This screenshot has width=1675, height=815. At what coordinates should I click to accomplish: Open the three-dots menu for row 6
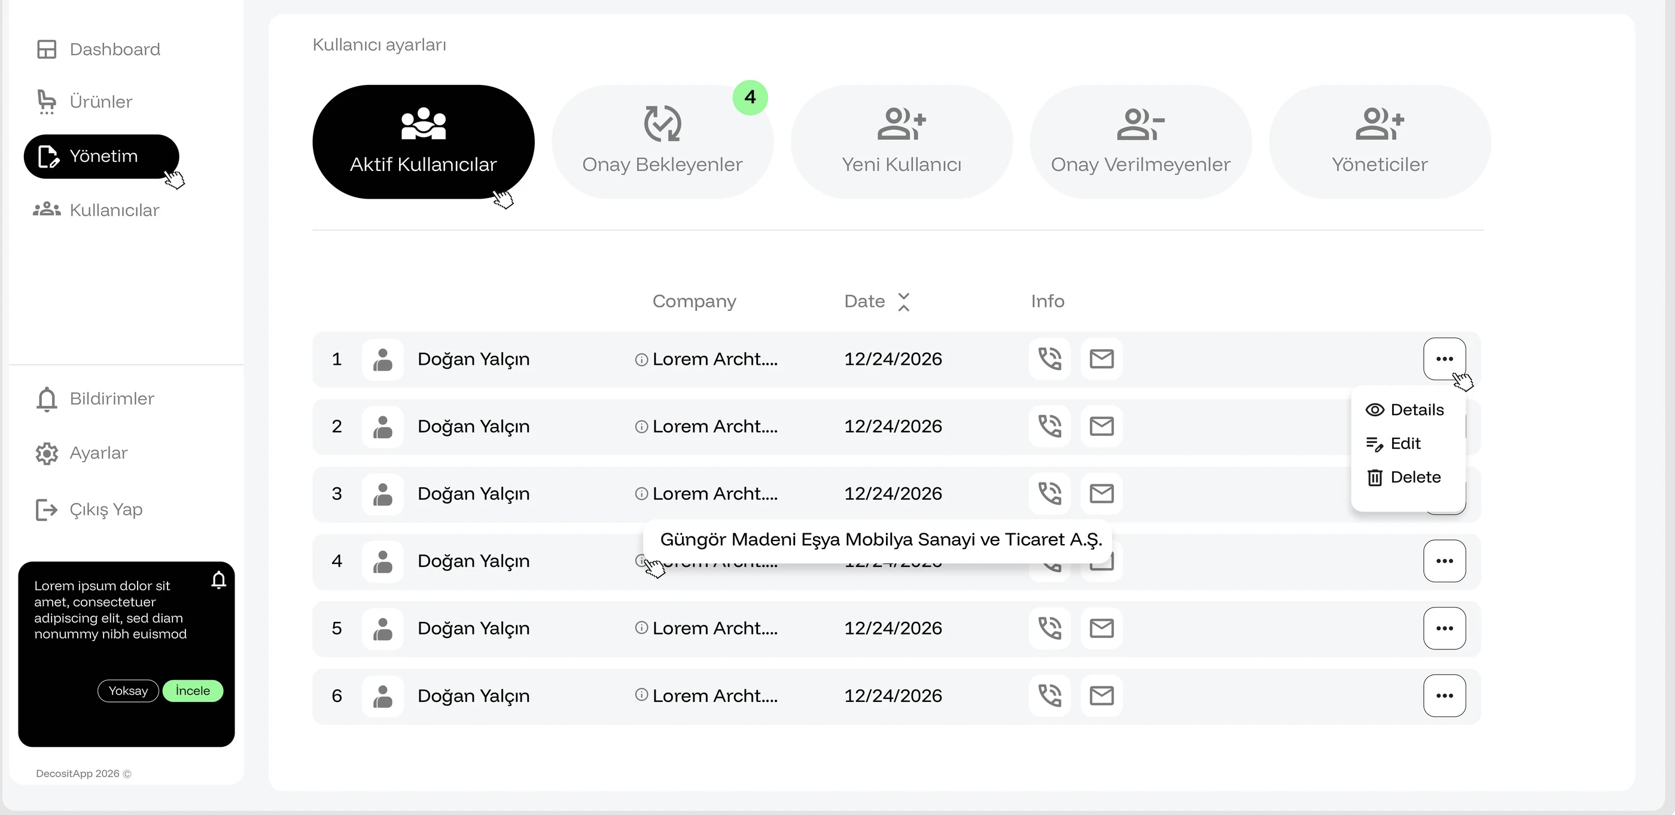click(x=1444, y=695)
